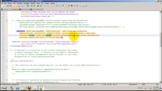162x91 pixels.
Task: Toggle synchronized horizontal scrolling icon
Action: point(53,6)
